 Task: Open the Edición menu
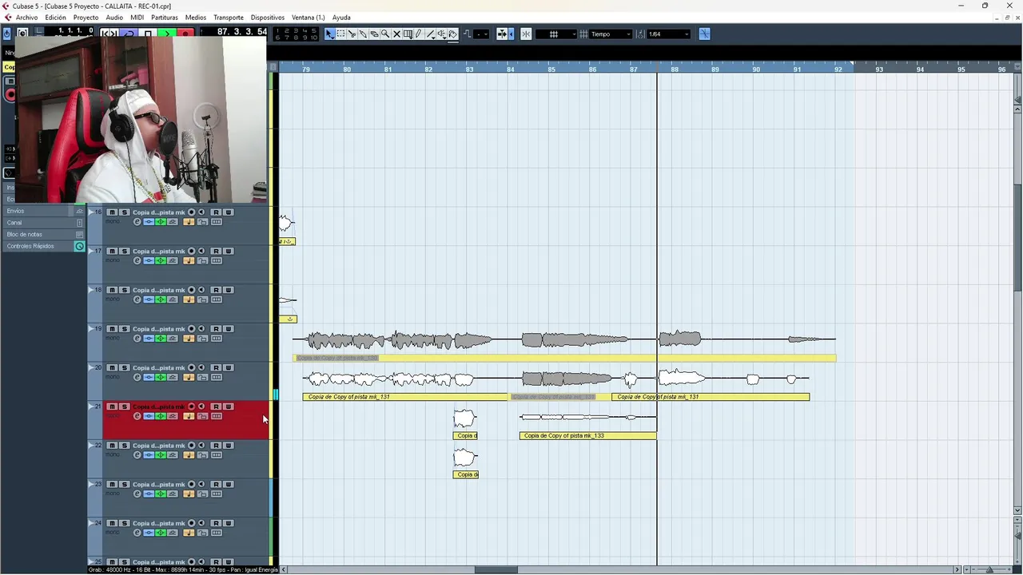click(x=55, y=18)
